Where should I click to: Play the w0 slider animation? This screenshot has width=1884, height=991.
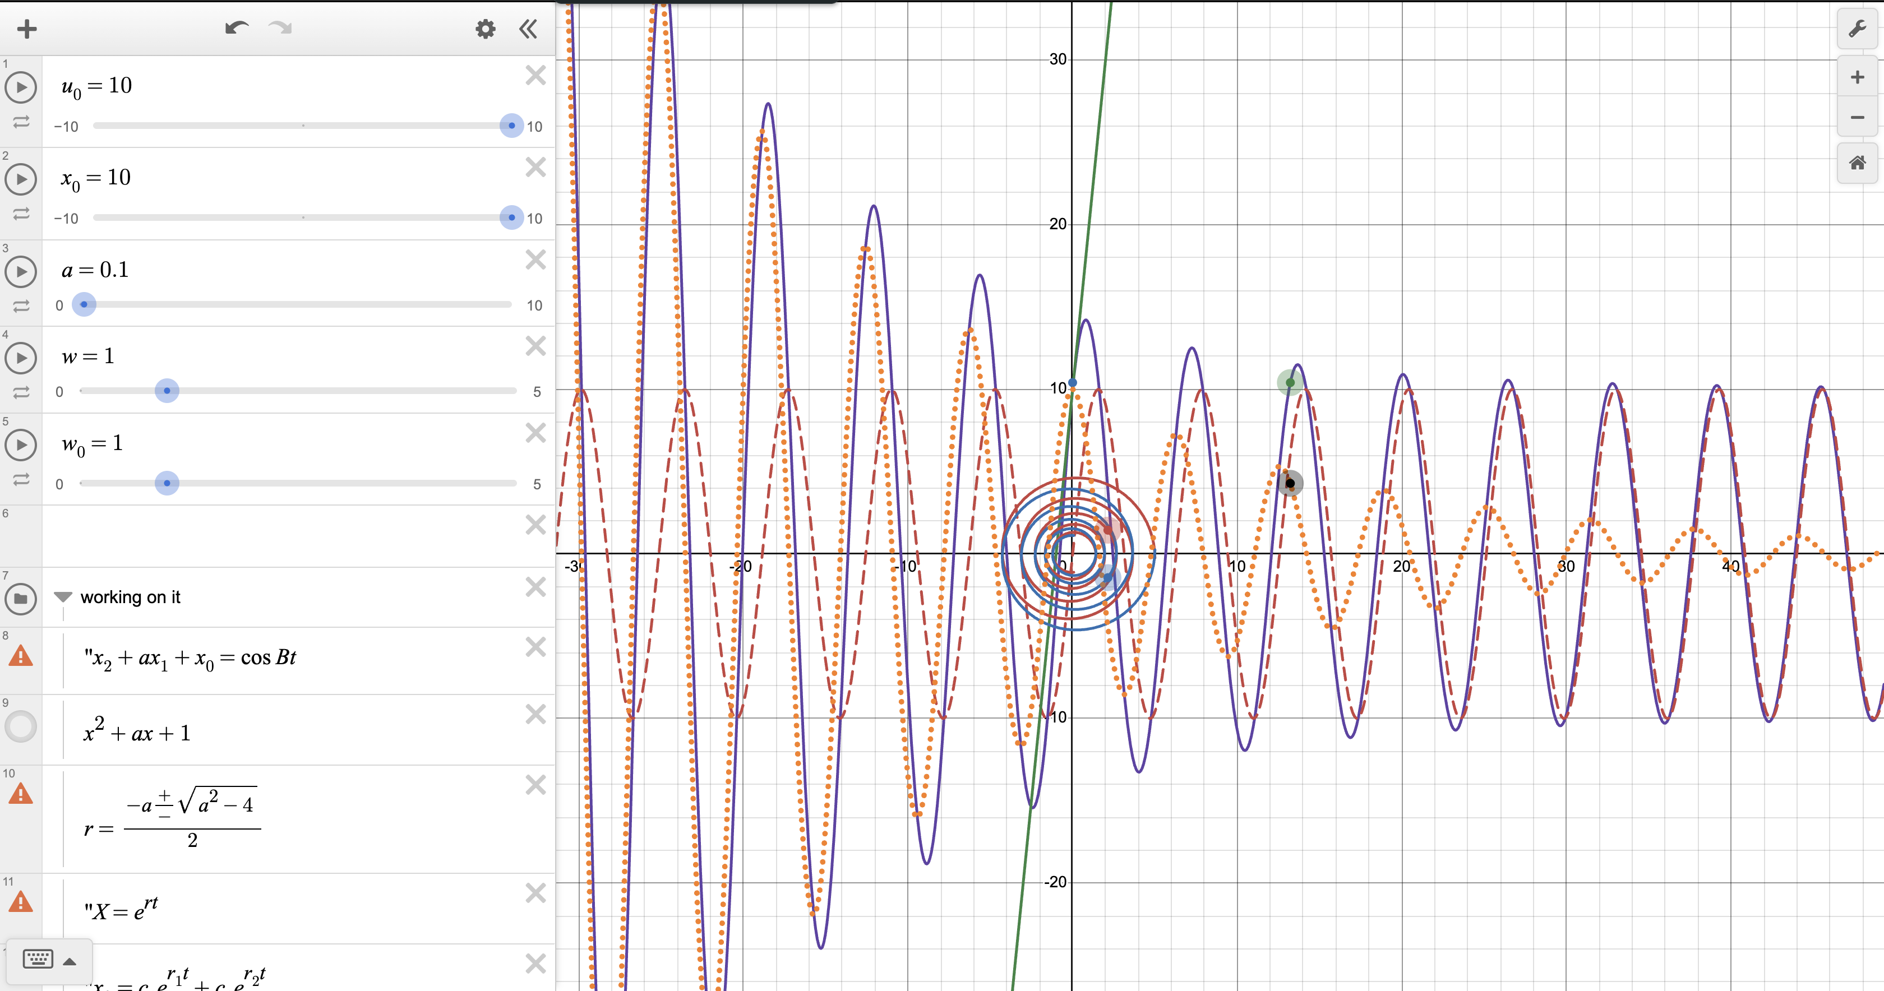(21, 444)
